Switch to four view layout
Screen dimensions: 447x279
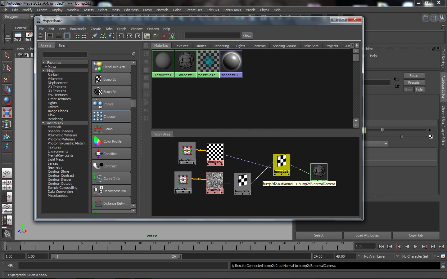point(7,185)
